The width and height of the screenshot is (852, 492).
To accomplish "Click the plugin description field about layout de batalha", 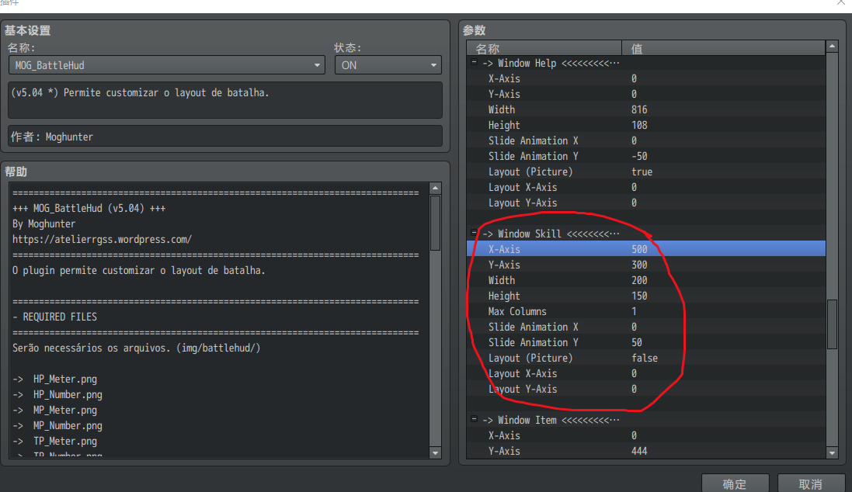I will click(x=225, y=100).
